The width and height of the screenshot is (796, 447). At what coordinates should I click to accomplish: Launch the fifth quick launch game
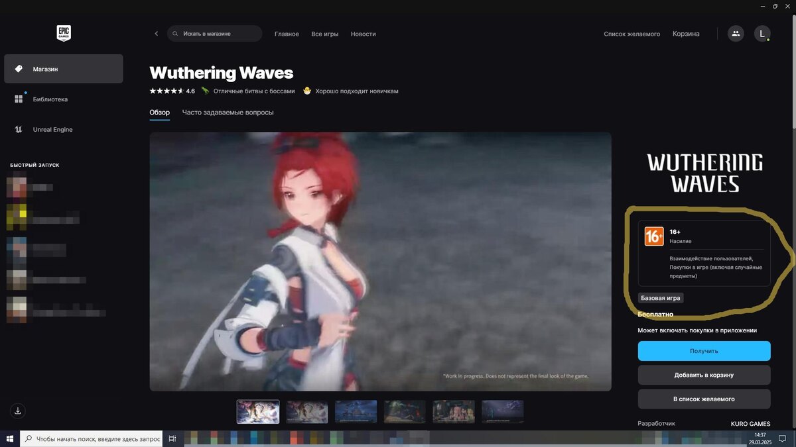[x=56, y=311]
